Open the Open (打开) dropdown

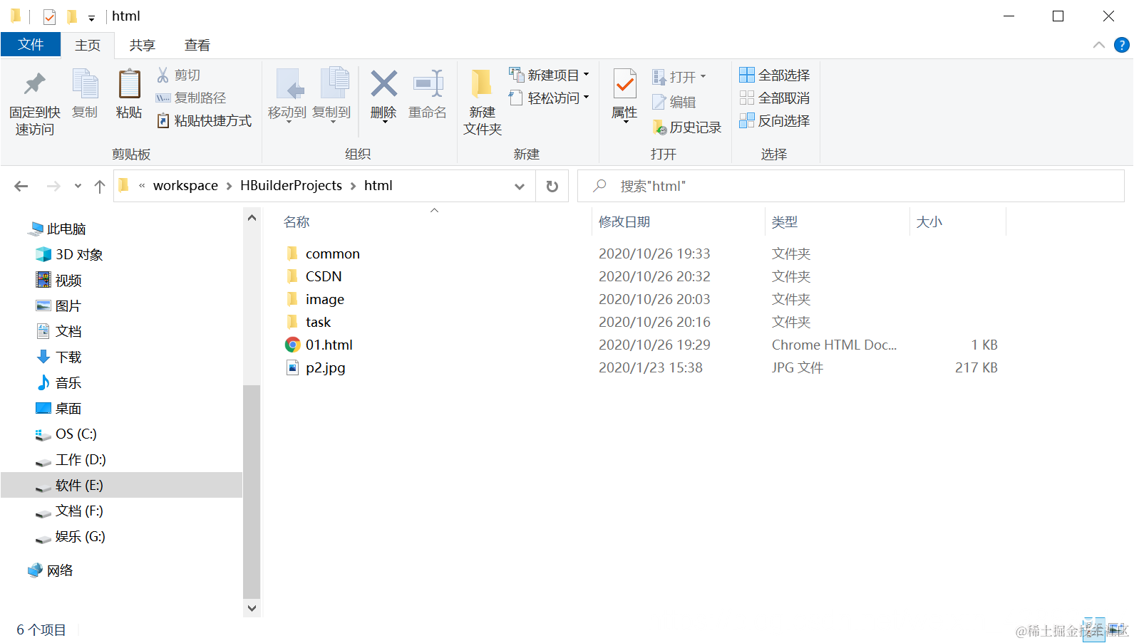click(x=679, y=76)
